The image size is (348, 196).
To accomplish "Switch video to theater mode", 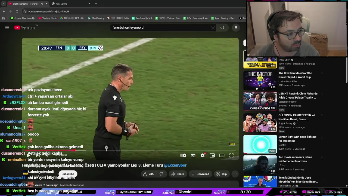I will [x=222, y=155].
